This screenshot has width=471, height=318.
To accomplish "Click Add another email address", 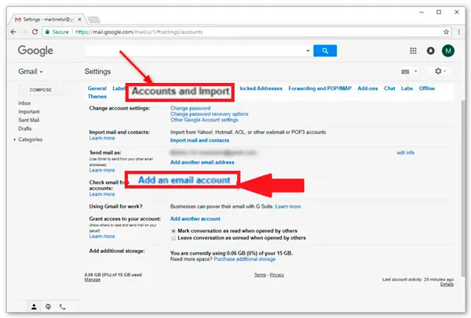I will [x=203, y=162].
